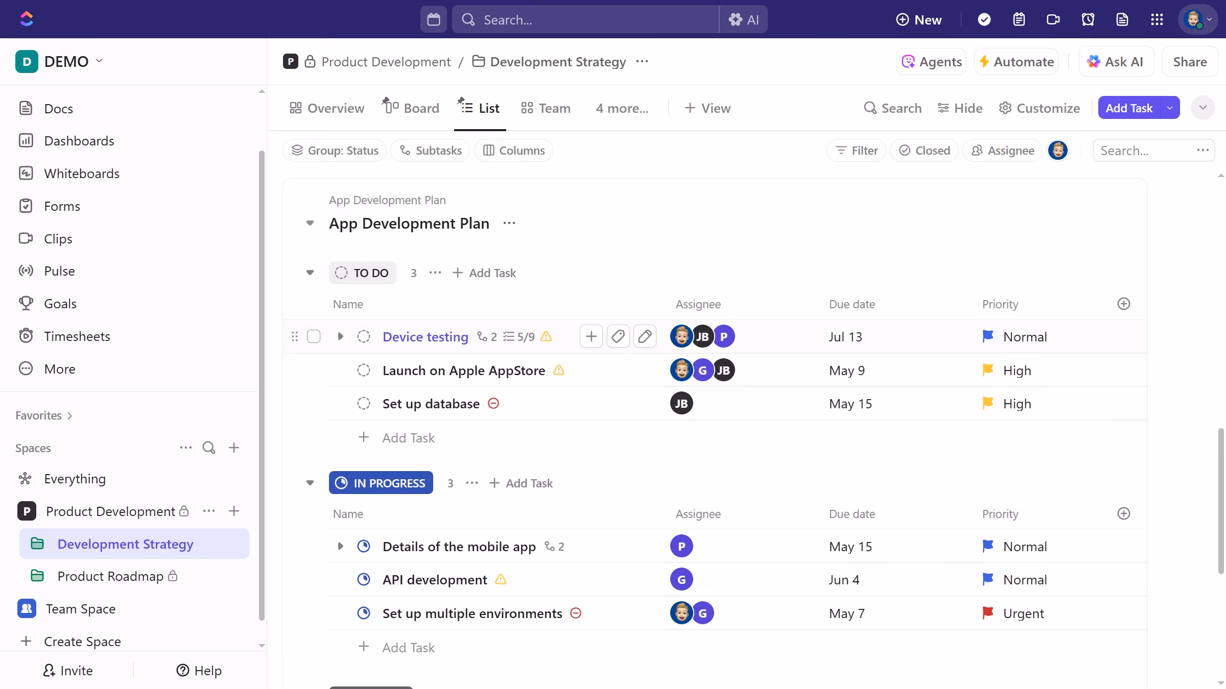
Task: Rename Device testing with pencil icon
Action: 645,336
